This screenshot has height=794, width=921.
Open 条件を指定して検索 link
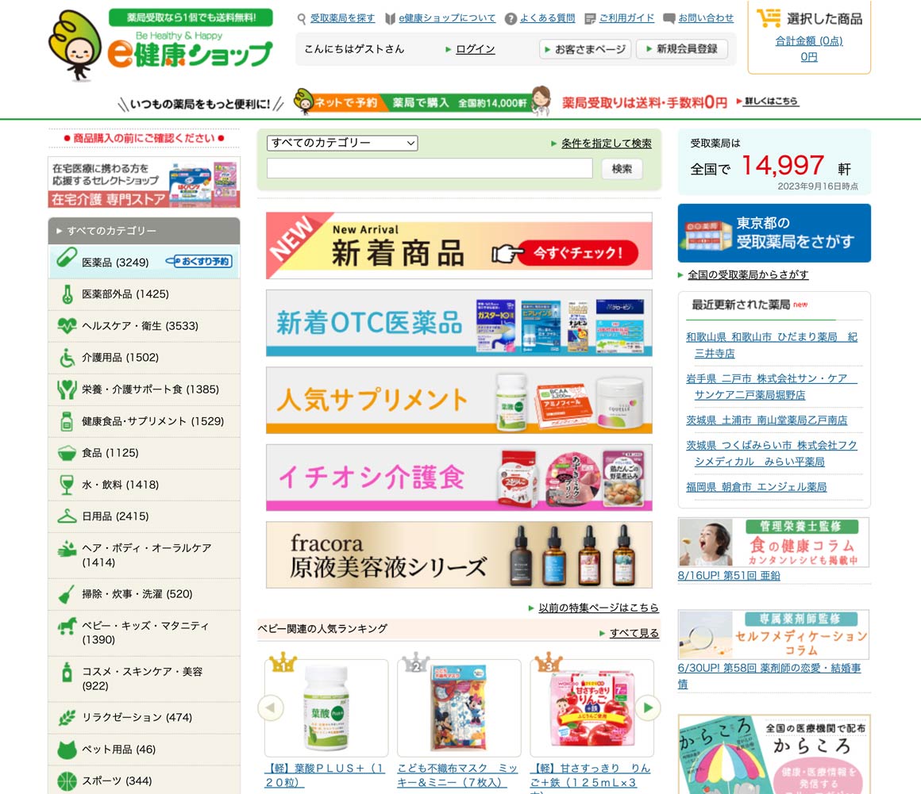click(606, 144)
